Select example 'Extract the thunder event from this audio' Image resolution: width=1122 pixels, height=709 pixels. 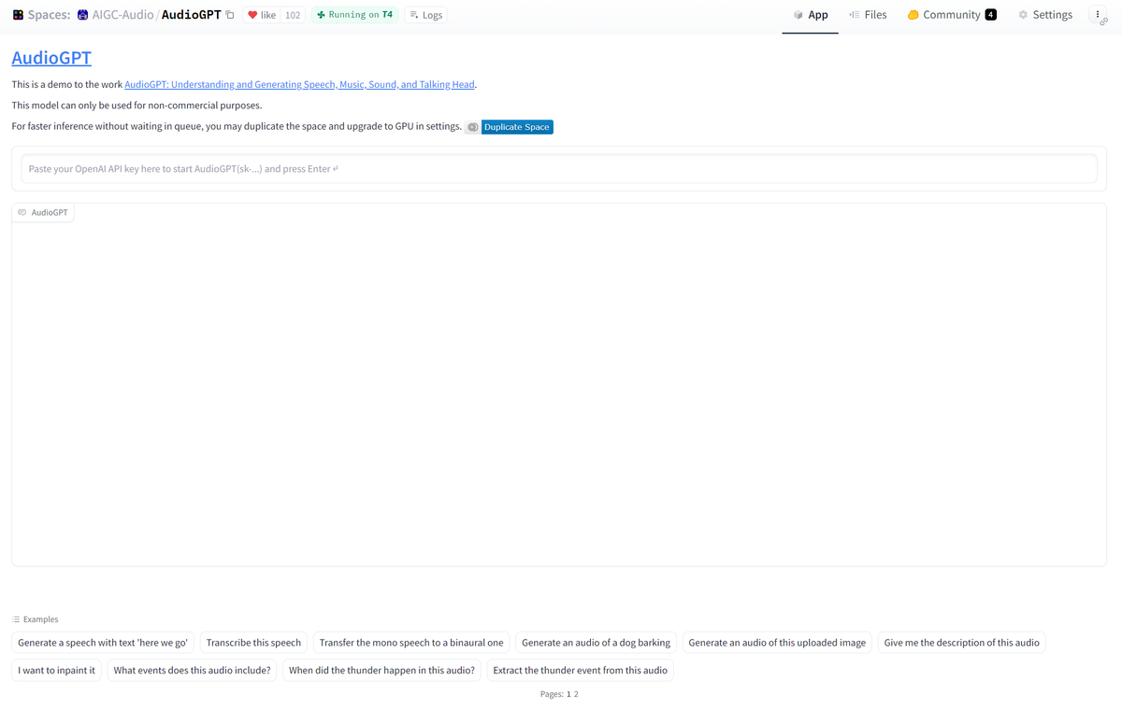[x=580, y=670]
